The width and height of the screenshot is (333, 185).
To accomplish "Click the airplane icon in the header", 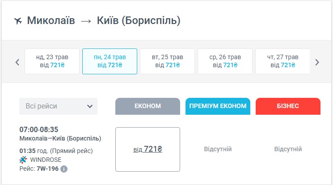I will click(18, 21).
